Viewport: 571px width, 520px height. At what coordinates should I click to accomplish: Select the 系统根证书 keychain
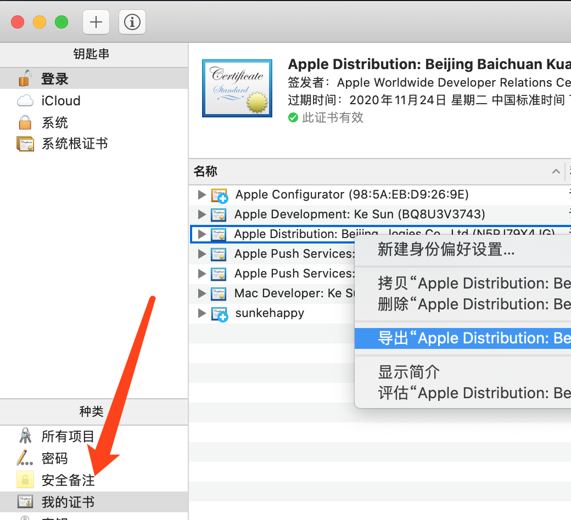(94, 144)
